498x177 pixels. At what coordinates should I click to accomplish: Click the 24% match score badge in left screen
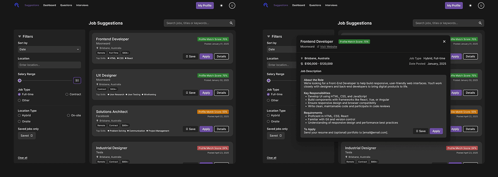(x=213, y=148)
